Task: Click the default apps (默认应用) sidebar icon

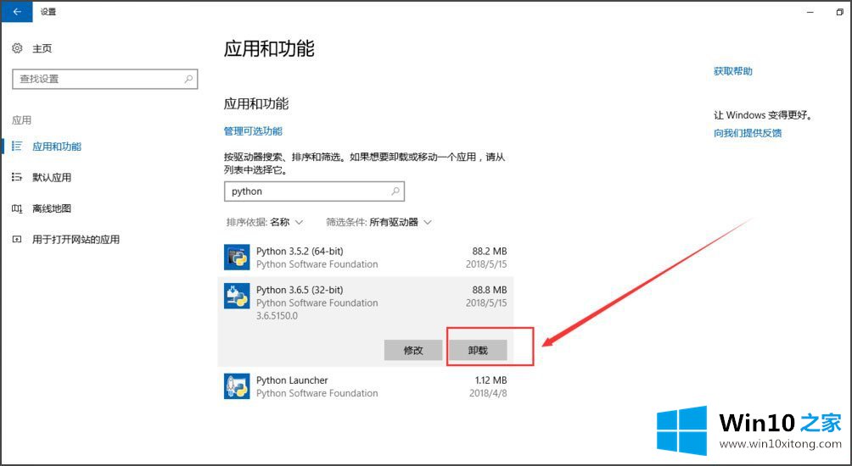Action: pos(17,177)
